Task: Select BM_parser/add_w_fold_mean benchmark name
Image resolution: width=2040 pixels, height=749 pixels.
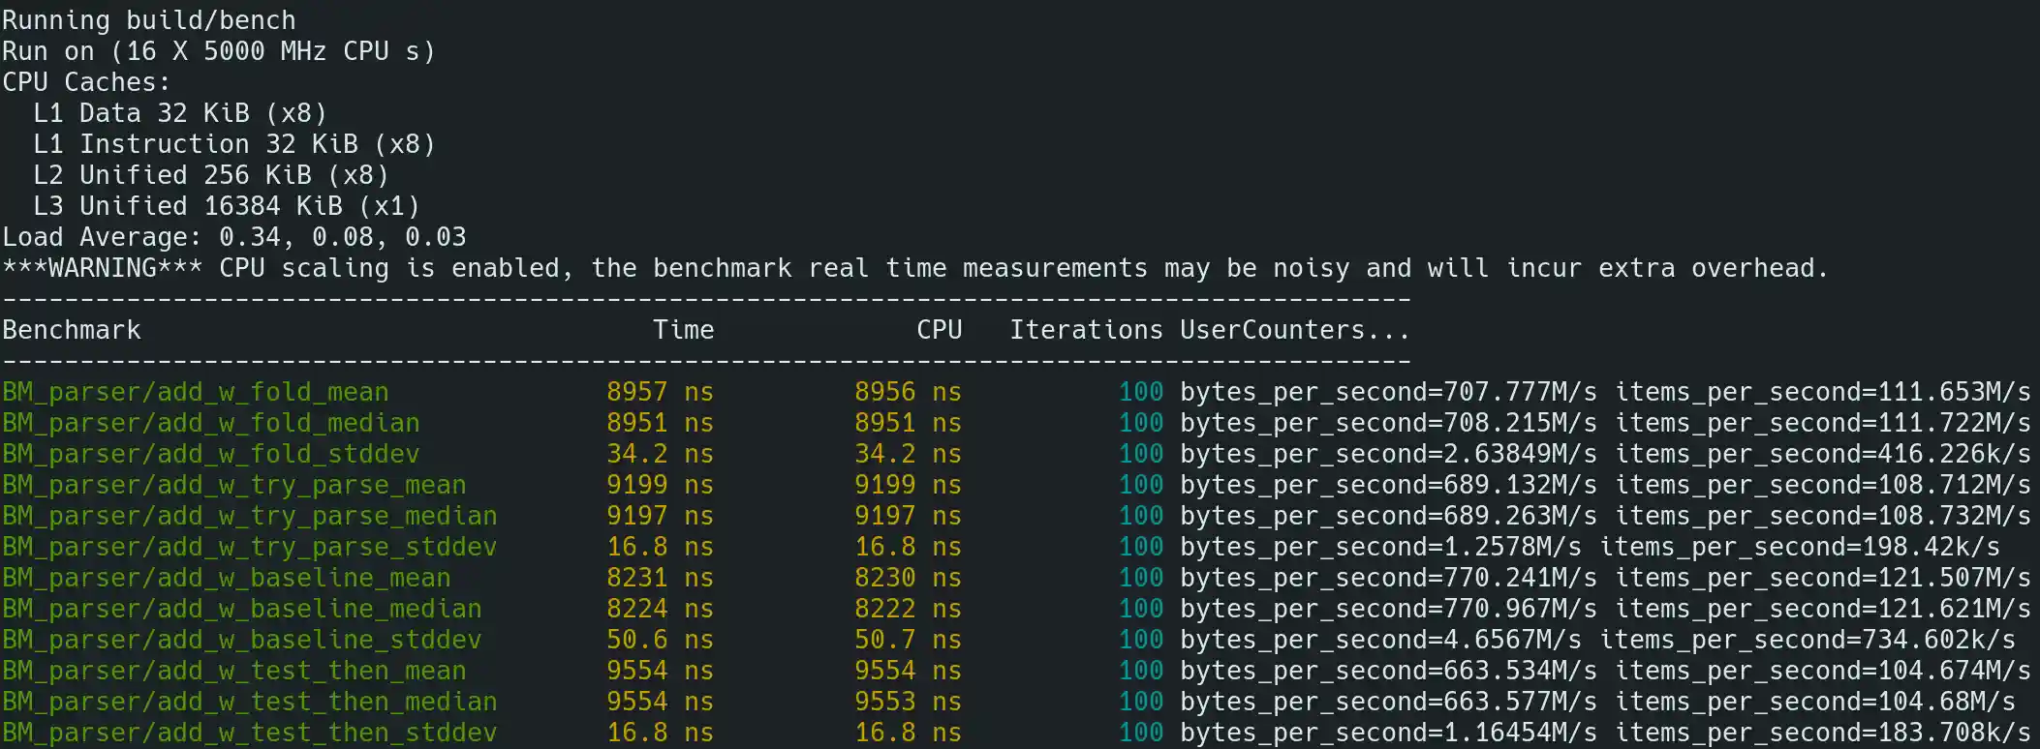Action: [x=196, y=392]
